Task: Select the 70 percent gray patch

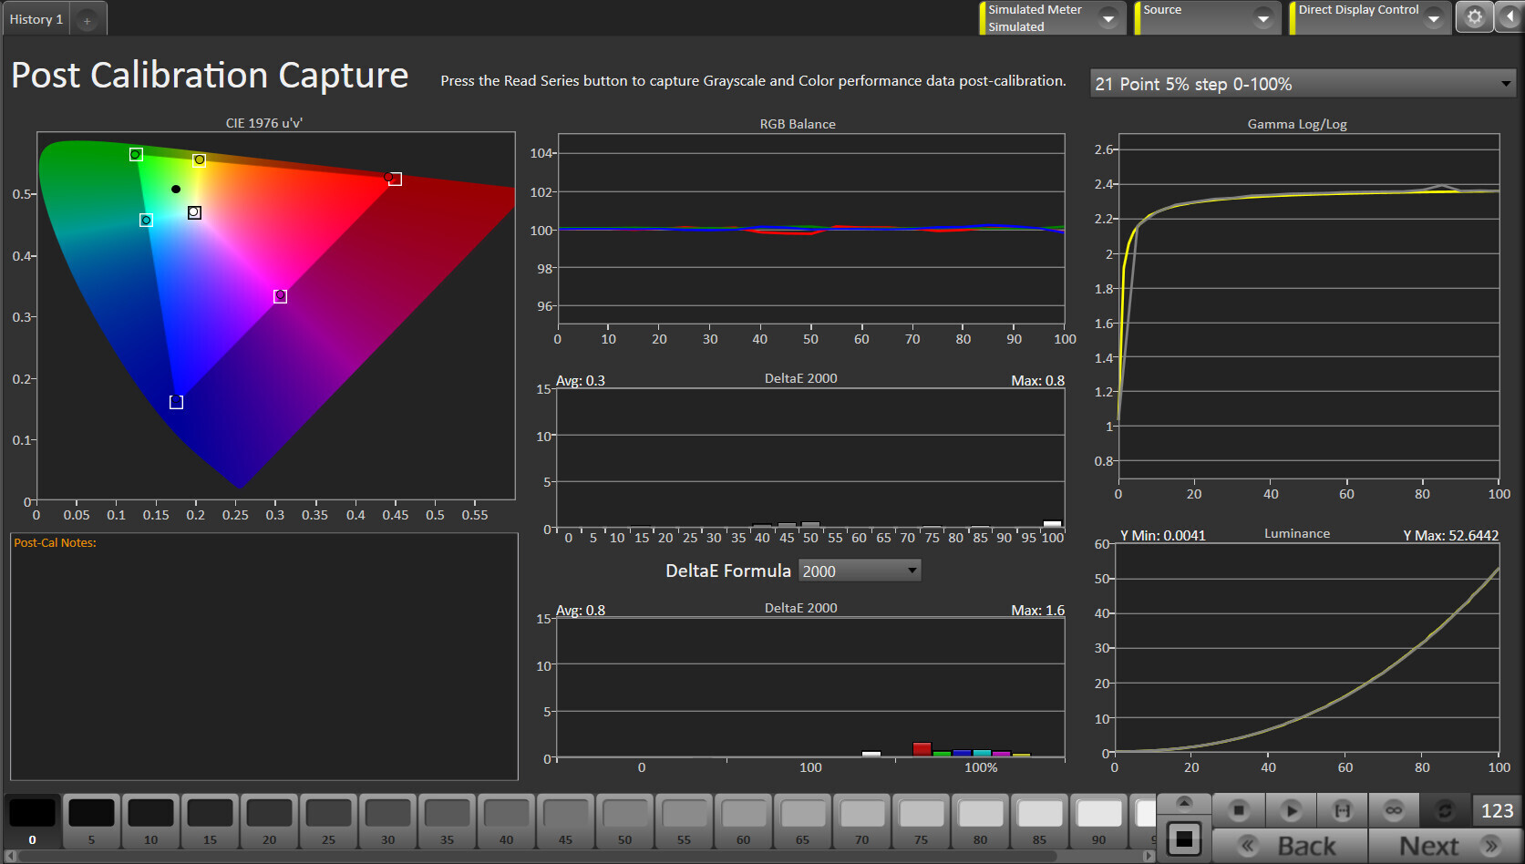Action: tap(861, 821)
